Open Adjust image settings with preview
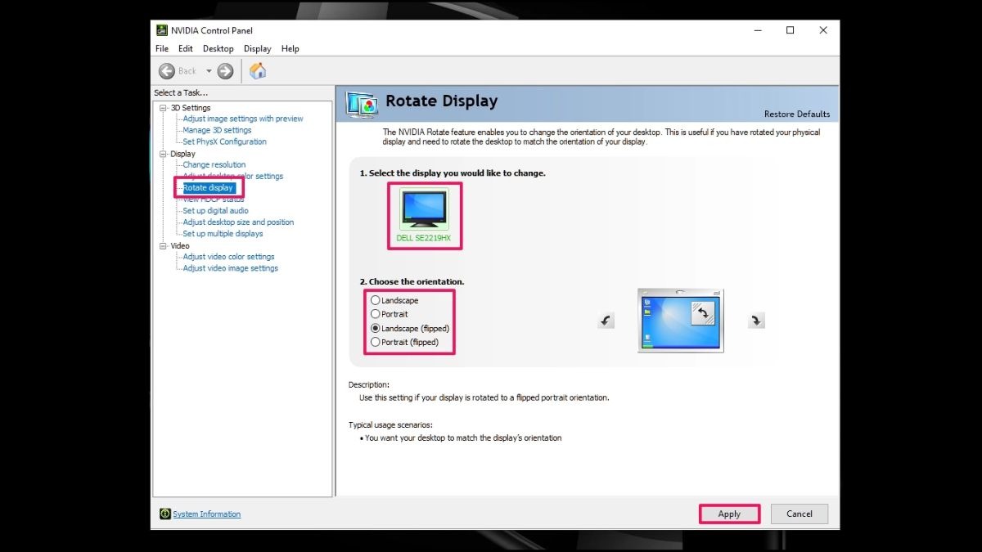 click(x=243, y=119)
